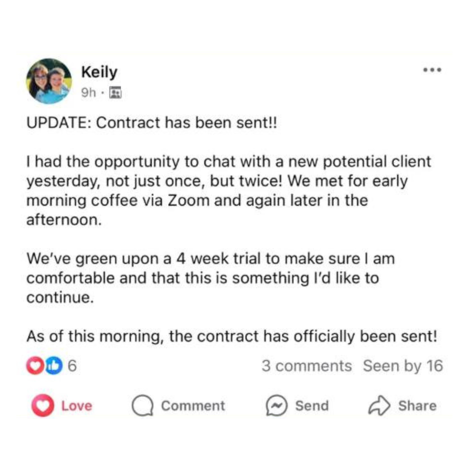Screen dimensions: 469x469
Task: Click the Share text label
Action: (417, 406)
